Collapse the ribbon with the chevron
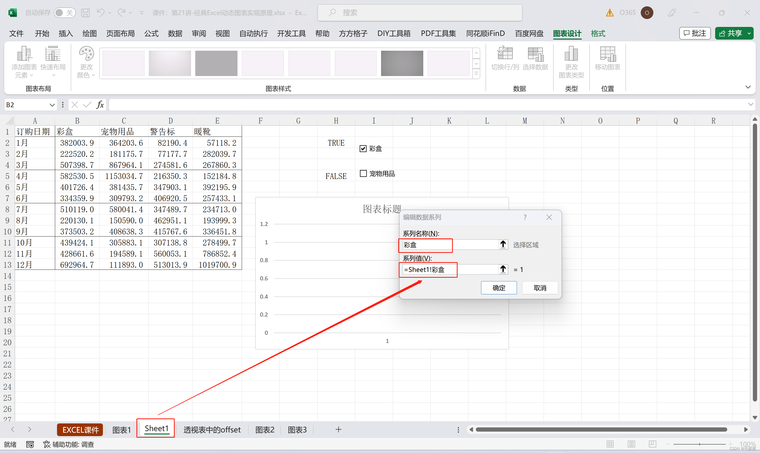This screenshot has width=760, height=453. [748, 87]
